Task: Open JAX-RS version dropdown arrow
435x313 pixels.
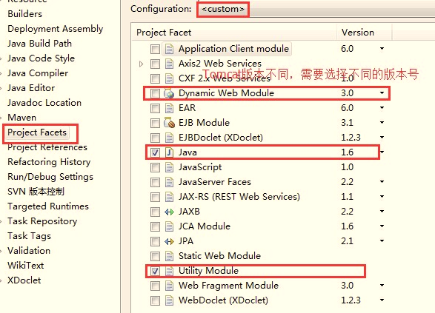Action: coord(382,196)
